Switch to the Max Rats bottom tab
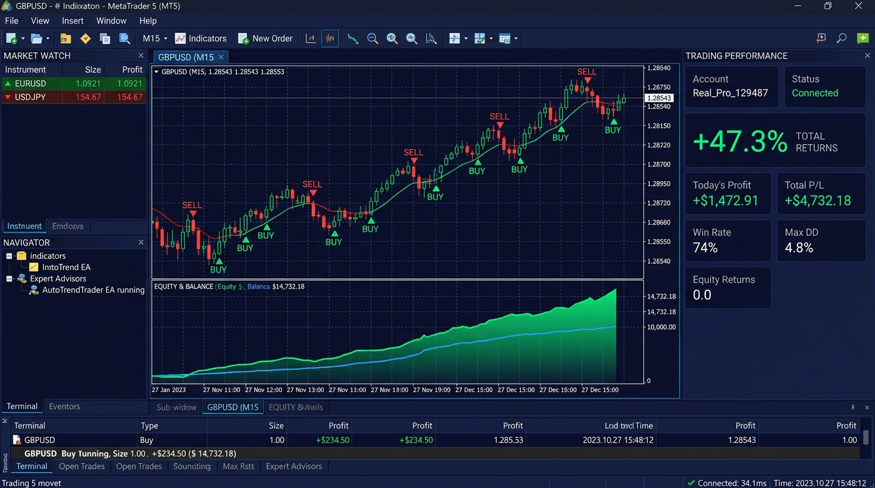The height and width of the screenshot is (488, 875). 238,466
